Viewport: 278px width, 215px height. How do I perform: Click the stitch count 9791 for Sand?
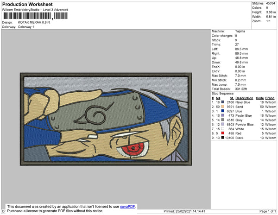[x=230, y=107]
